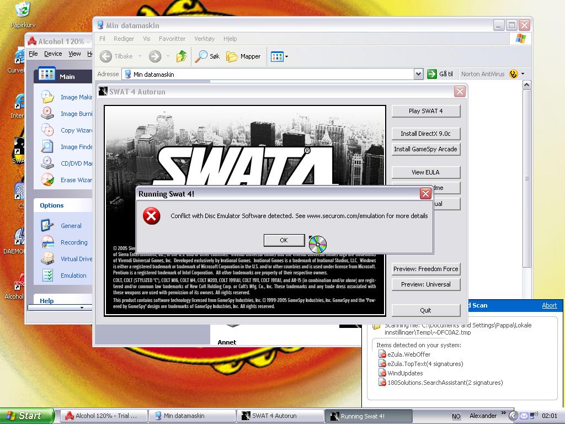Open General options icon in Alcohol 120%
This screenshot has width=565, height=424.
point(47,226)
